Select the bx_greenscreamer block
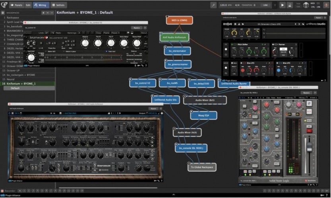Image resolution: width=331 pixels, height=198 pixels. point(178,65)
